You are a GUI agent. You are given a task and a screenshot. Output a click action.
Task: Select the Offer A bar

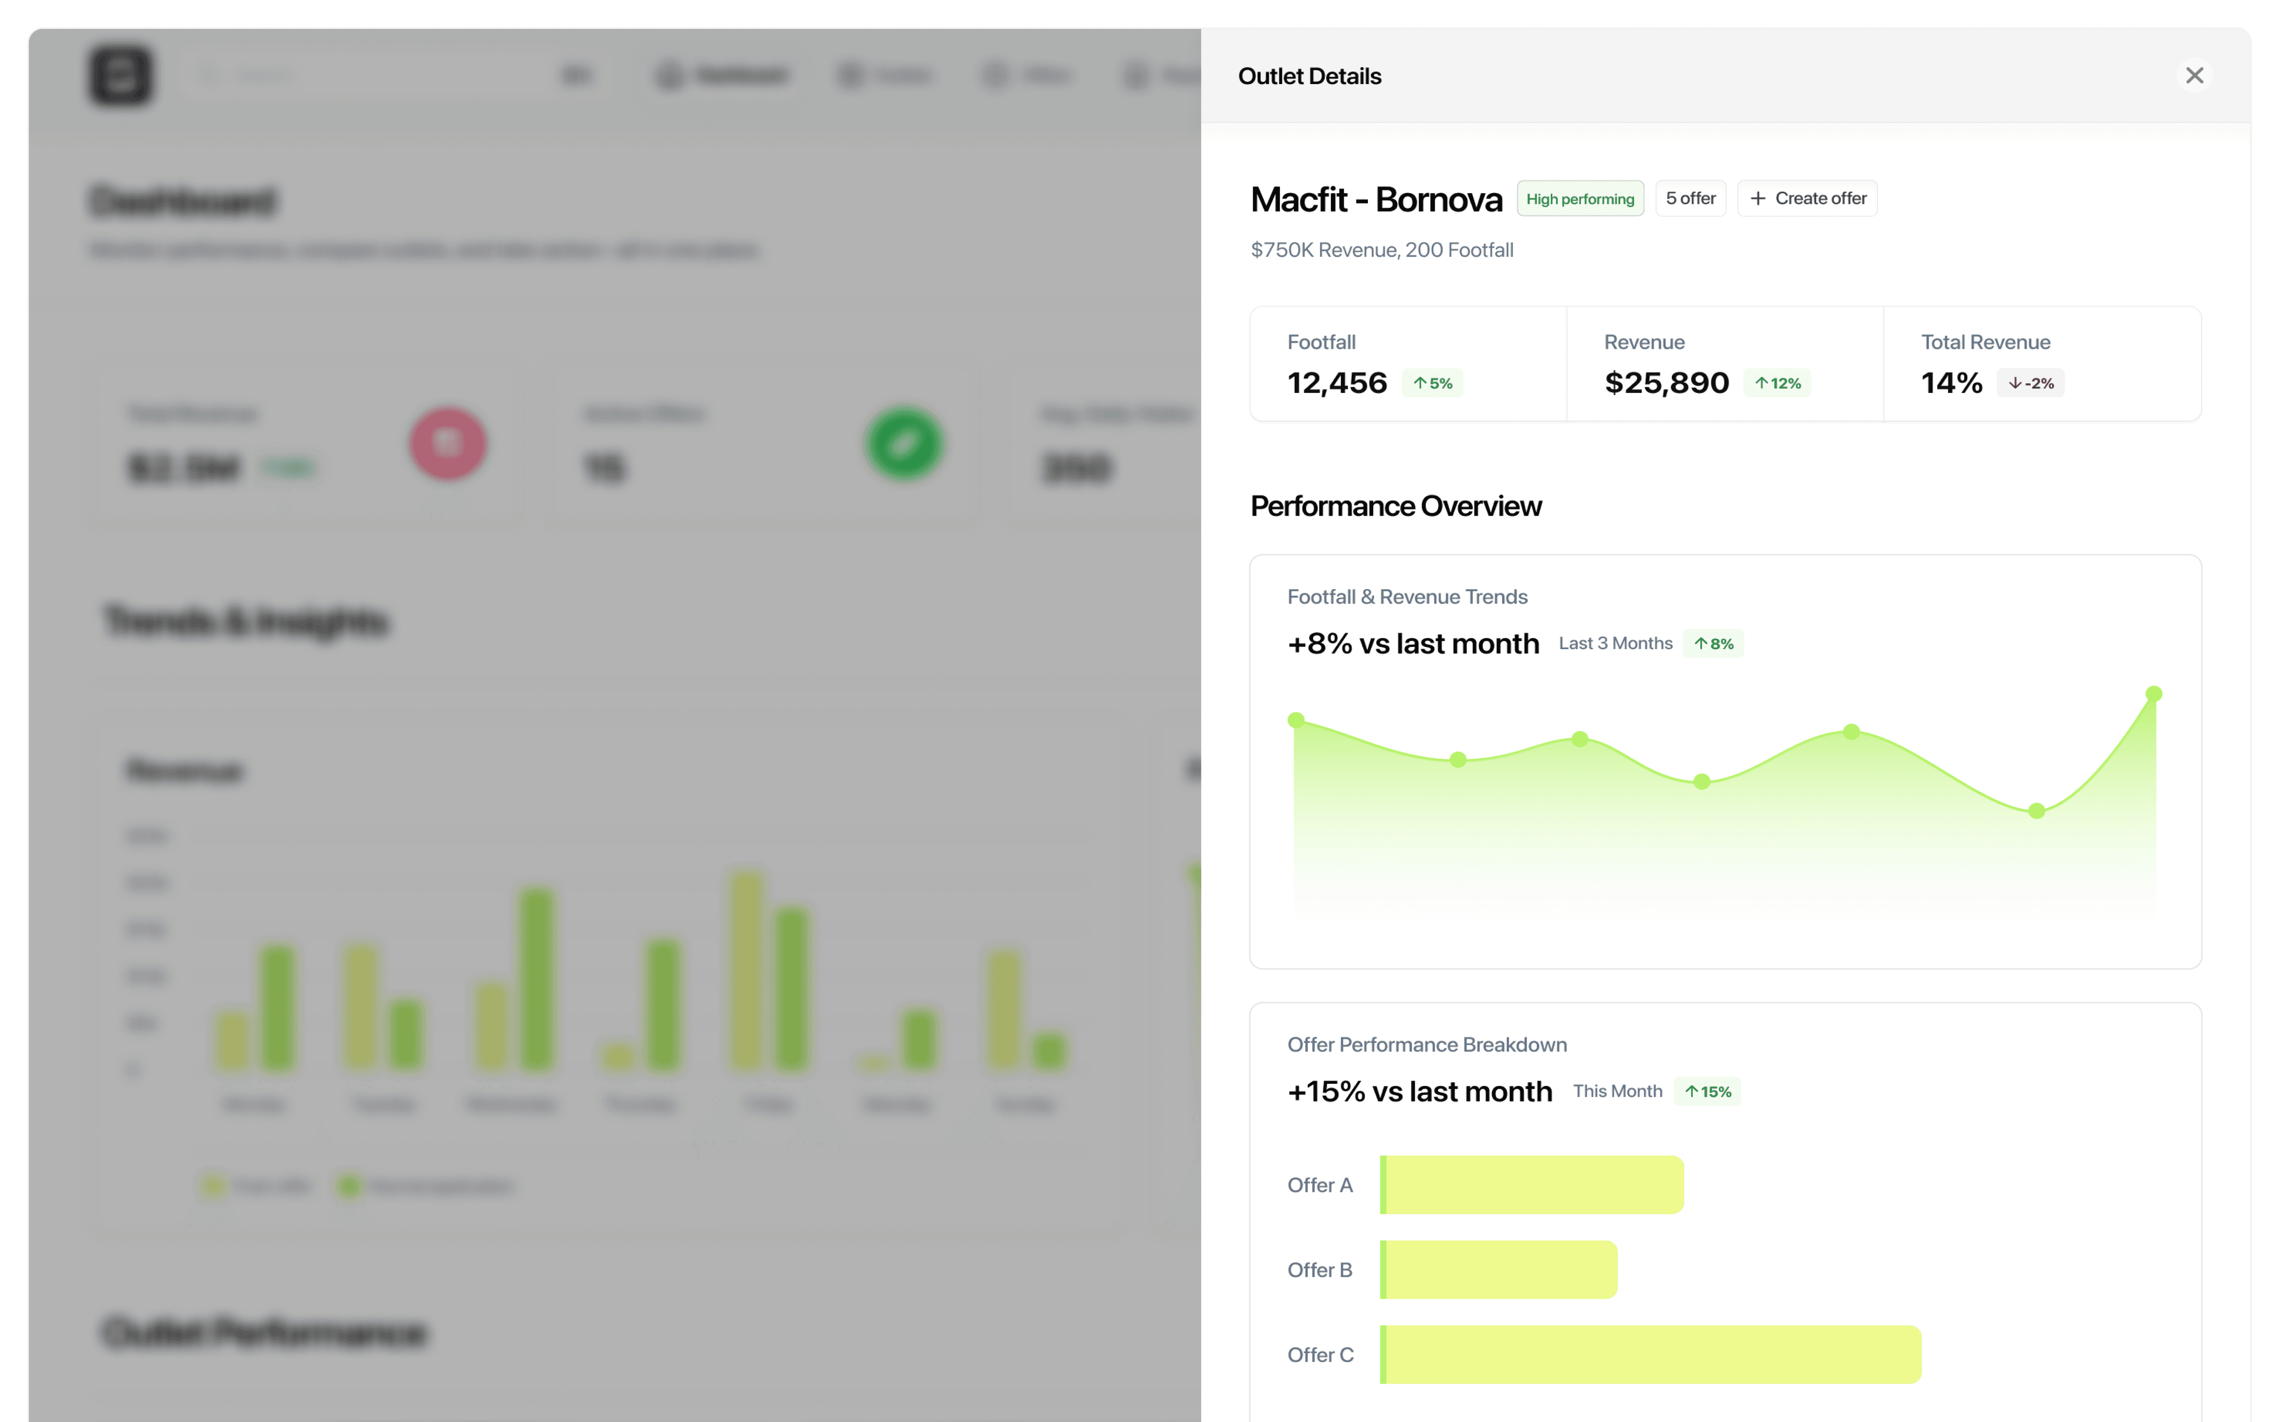1531,1185
